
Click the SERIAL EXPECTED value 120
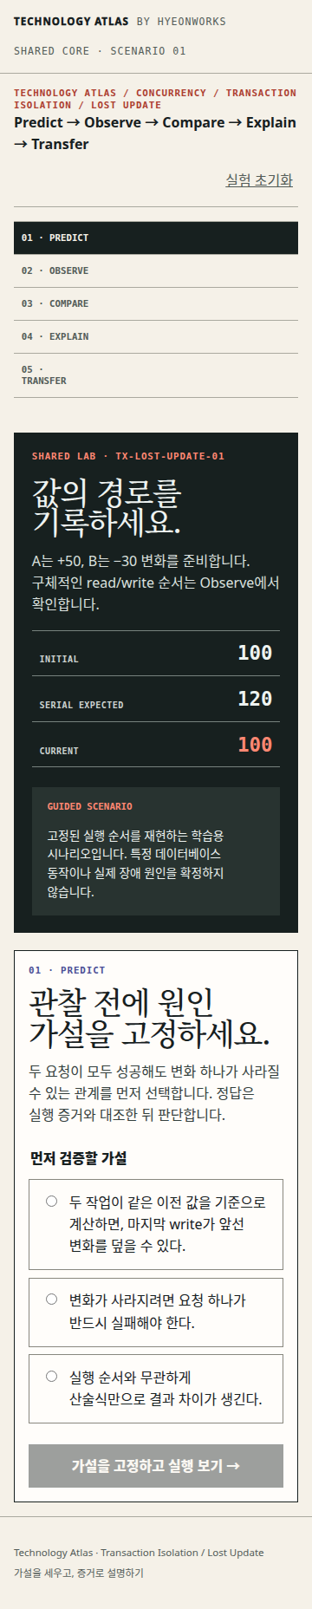255,699
